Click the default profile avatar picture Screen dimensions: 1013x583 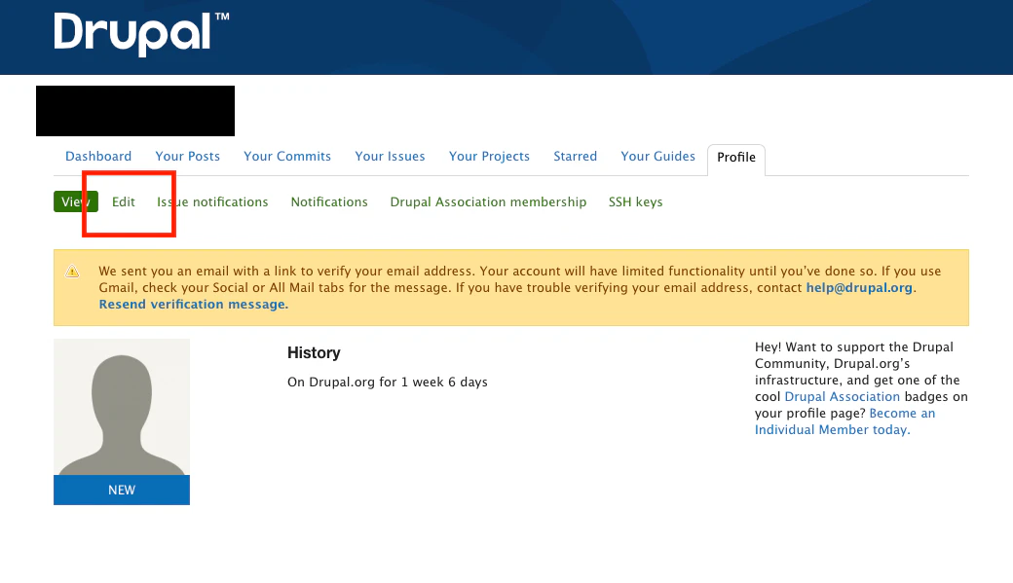122,407
